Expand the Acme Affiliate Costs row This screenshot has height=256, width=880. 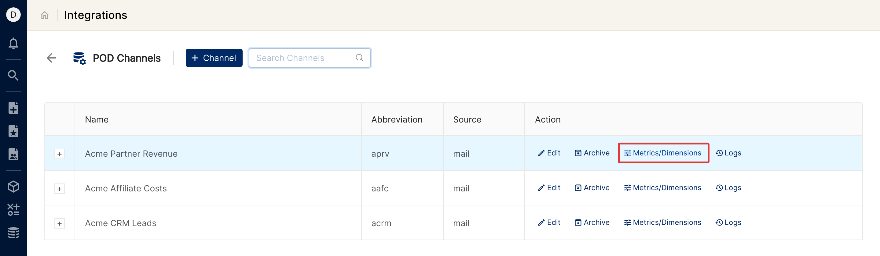coord(60,189)
